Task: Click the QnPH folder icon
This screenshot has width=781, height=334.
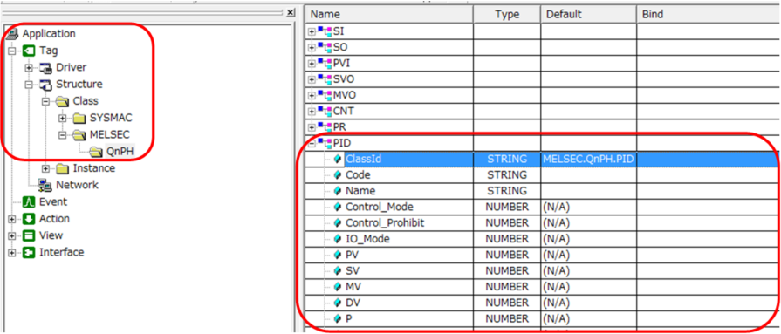Action: pyautogui.click(x=96, y=152)
